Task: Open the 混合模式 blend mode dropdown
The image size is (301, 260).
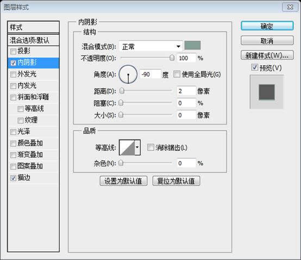Action: click(x=150, y=46)
